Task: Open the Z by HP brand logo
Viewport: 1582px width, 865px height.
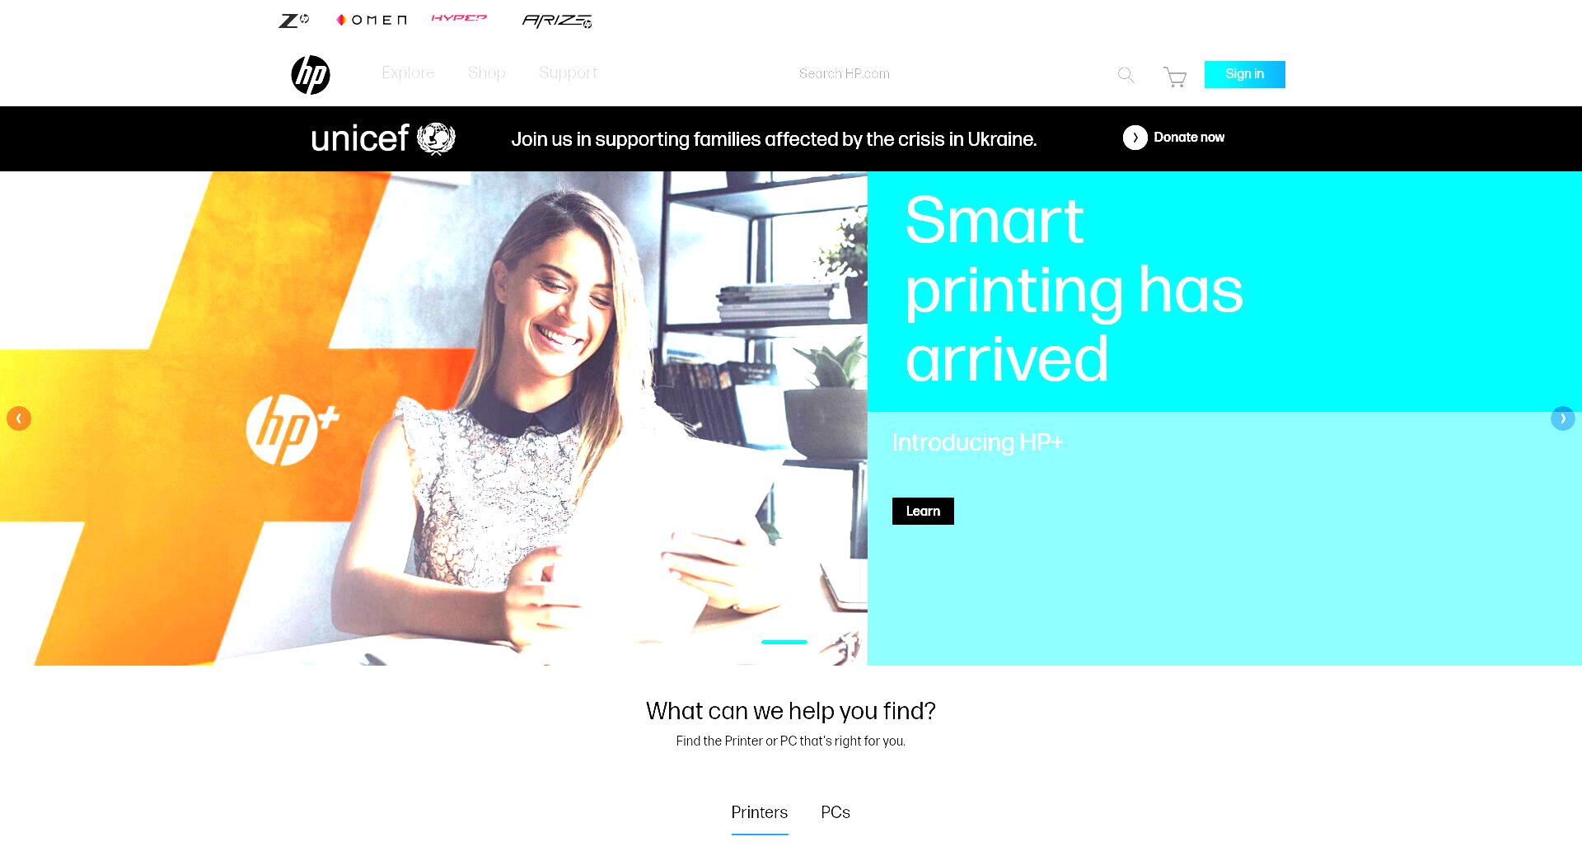Action: (x=293, y=20)
